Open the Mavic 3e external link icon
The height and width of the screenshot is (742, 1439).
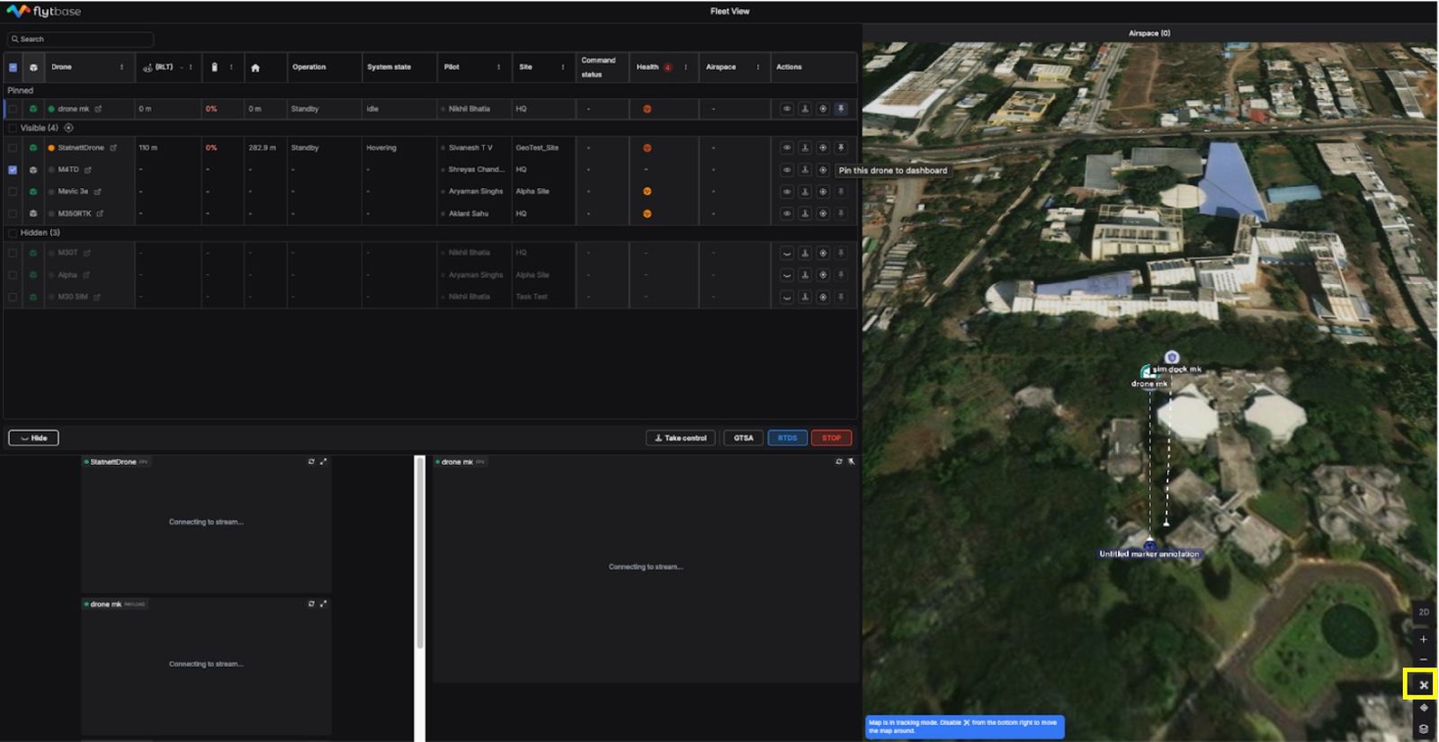point(97,192)
